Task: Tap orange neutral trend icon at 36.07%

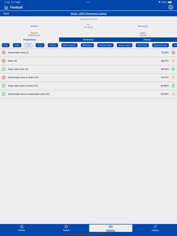Action: [173, 61]
